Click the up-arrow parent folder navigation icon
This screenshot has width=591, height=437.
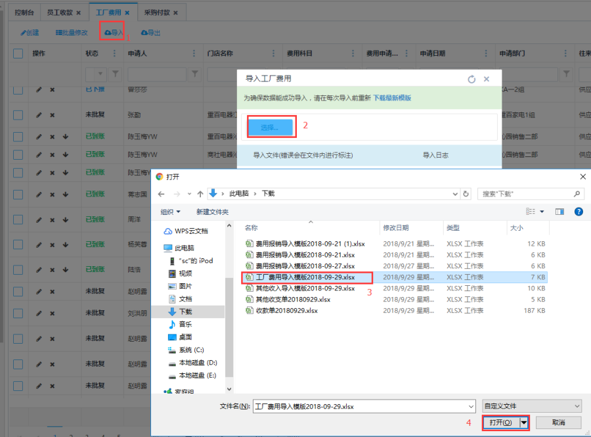pos(200,194)
